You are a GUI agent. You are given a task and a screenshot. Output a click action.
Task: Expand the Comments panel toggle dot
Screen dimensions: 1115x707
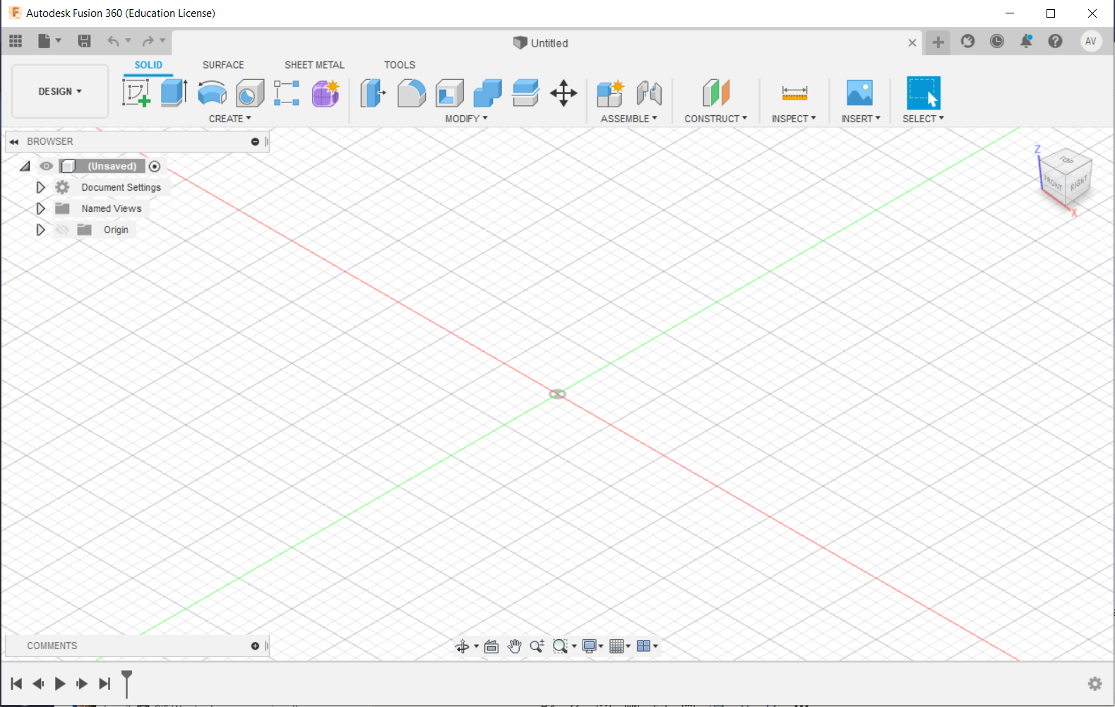click(x=255, y=646)
